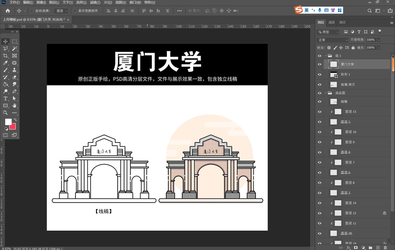Select the Polygonal Lasso tool
This screenshot has width=395, height=250.
tap(5, 49)
